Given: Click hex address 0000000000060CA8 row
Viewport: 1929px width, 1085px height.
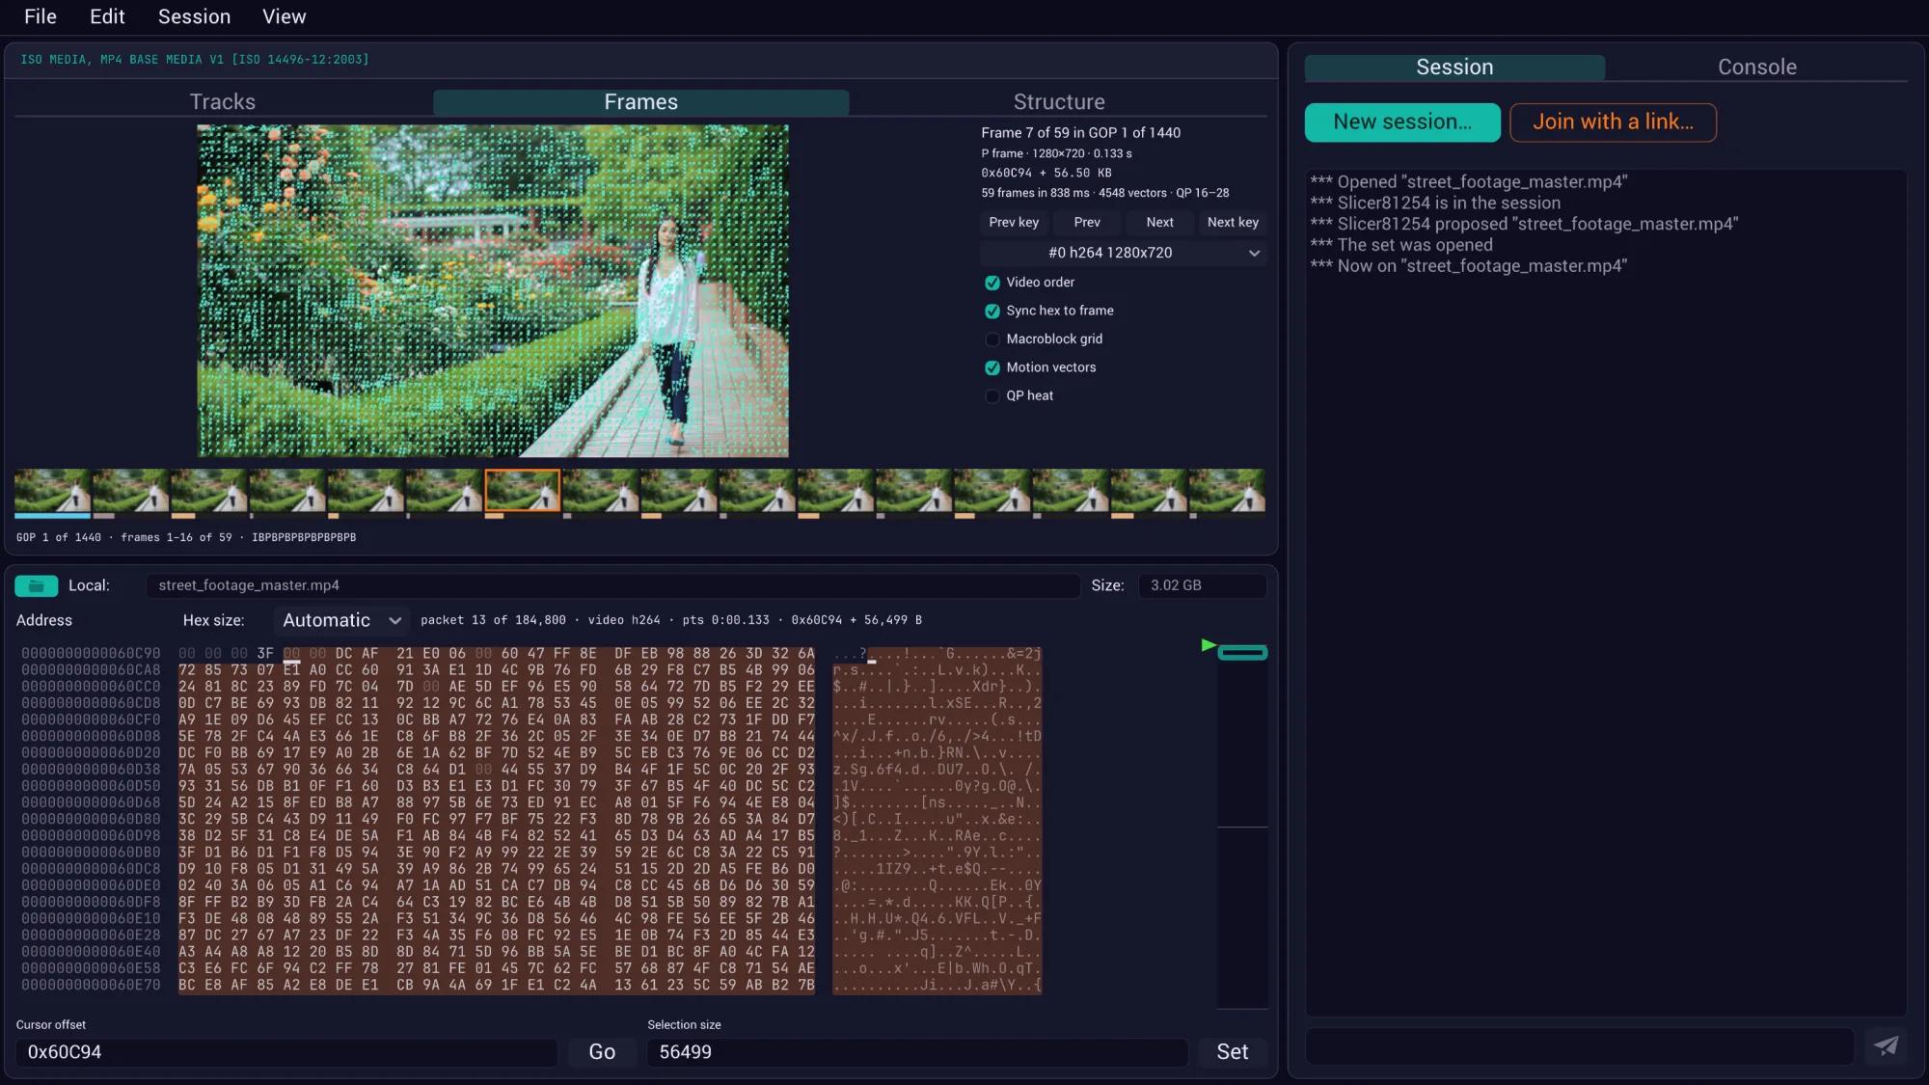Looking at the screenshot, I should tap(91, 670).
